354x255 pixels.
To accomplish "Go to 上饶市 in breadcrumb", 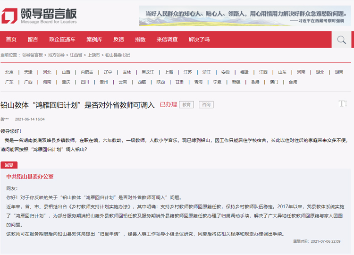I will coord(93,55).
